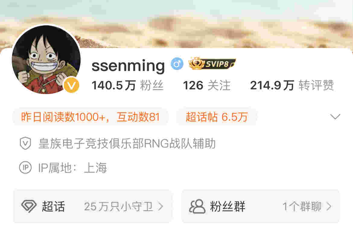Open the 214.9万 转评赞 stats
The width and height of the screenshot is (353, 237).
292,86
